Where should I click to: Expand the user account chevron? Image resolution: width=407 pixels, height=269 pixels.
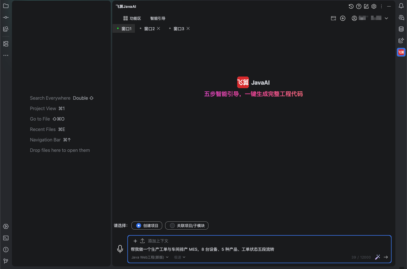click(x=386, y=18)
